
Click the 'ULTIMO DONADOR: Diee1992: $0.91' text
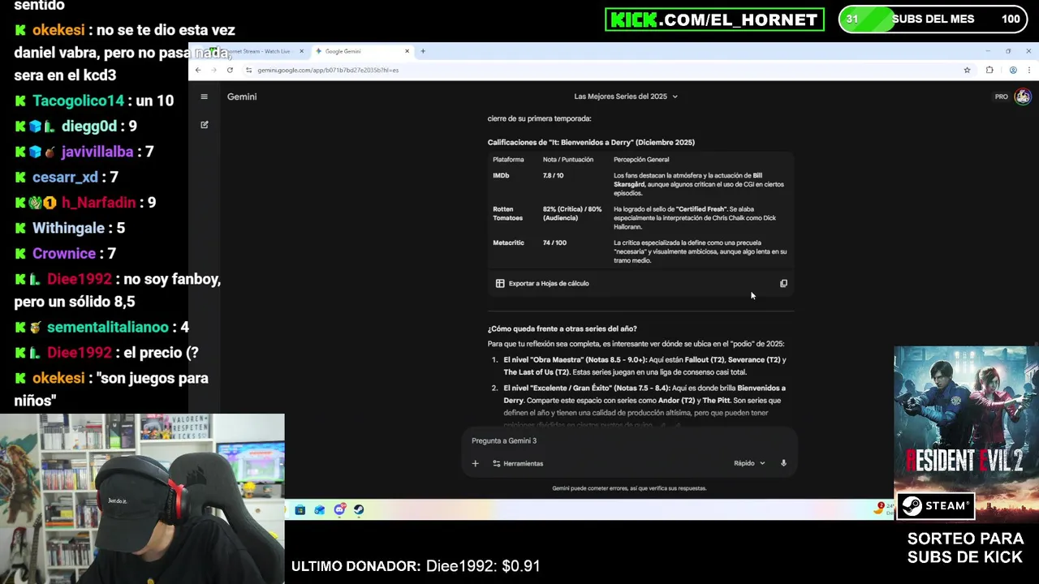[416, 566]
